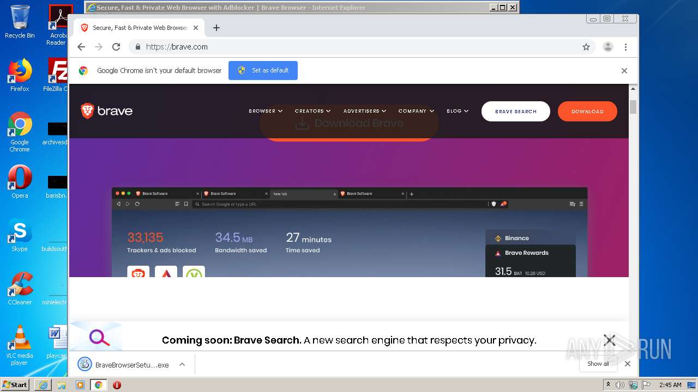Image resolution: width=698 pixels, height=392 pixels.
Task: Open Opera desktop shortcut
Action: pos(20,182)
